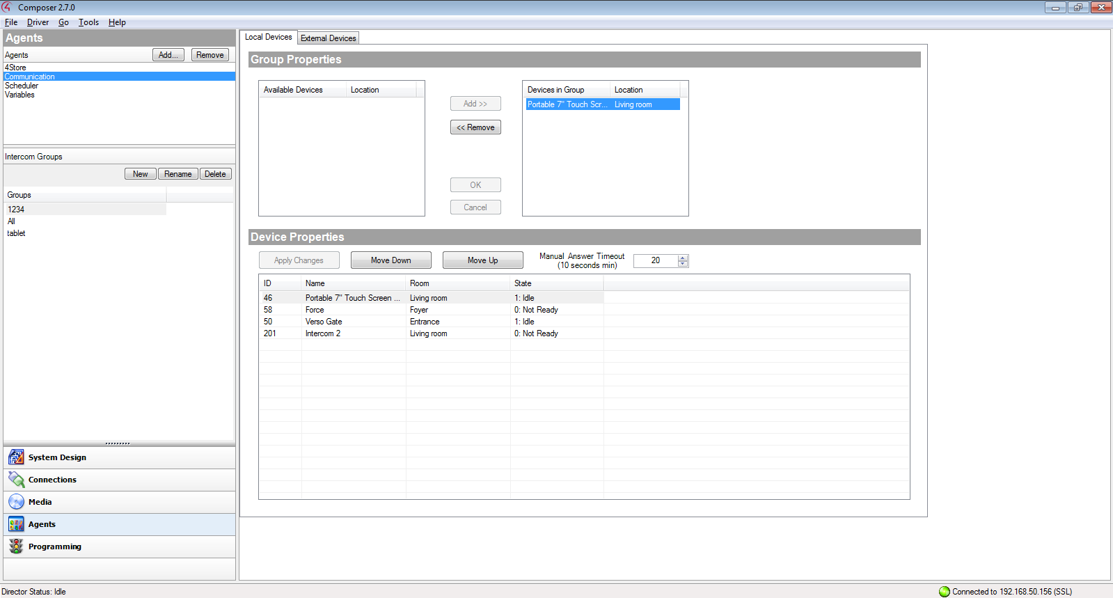Create a New intercom group
Viewport: 1113px width, 598px height.
click(140, 174)
